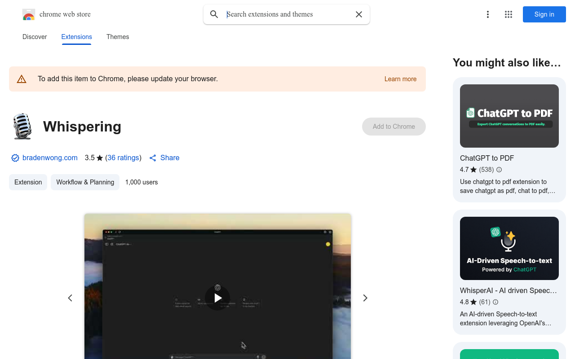Click the 1,000 users text
575x359 pixels.
[x=142, y=182]
